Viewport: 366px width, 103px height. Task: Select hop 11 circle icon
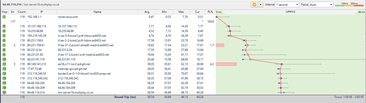4,64
